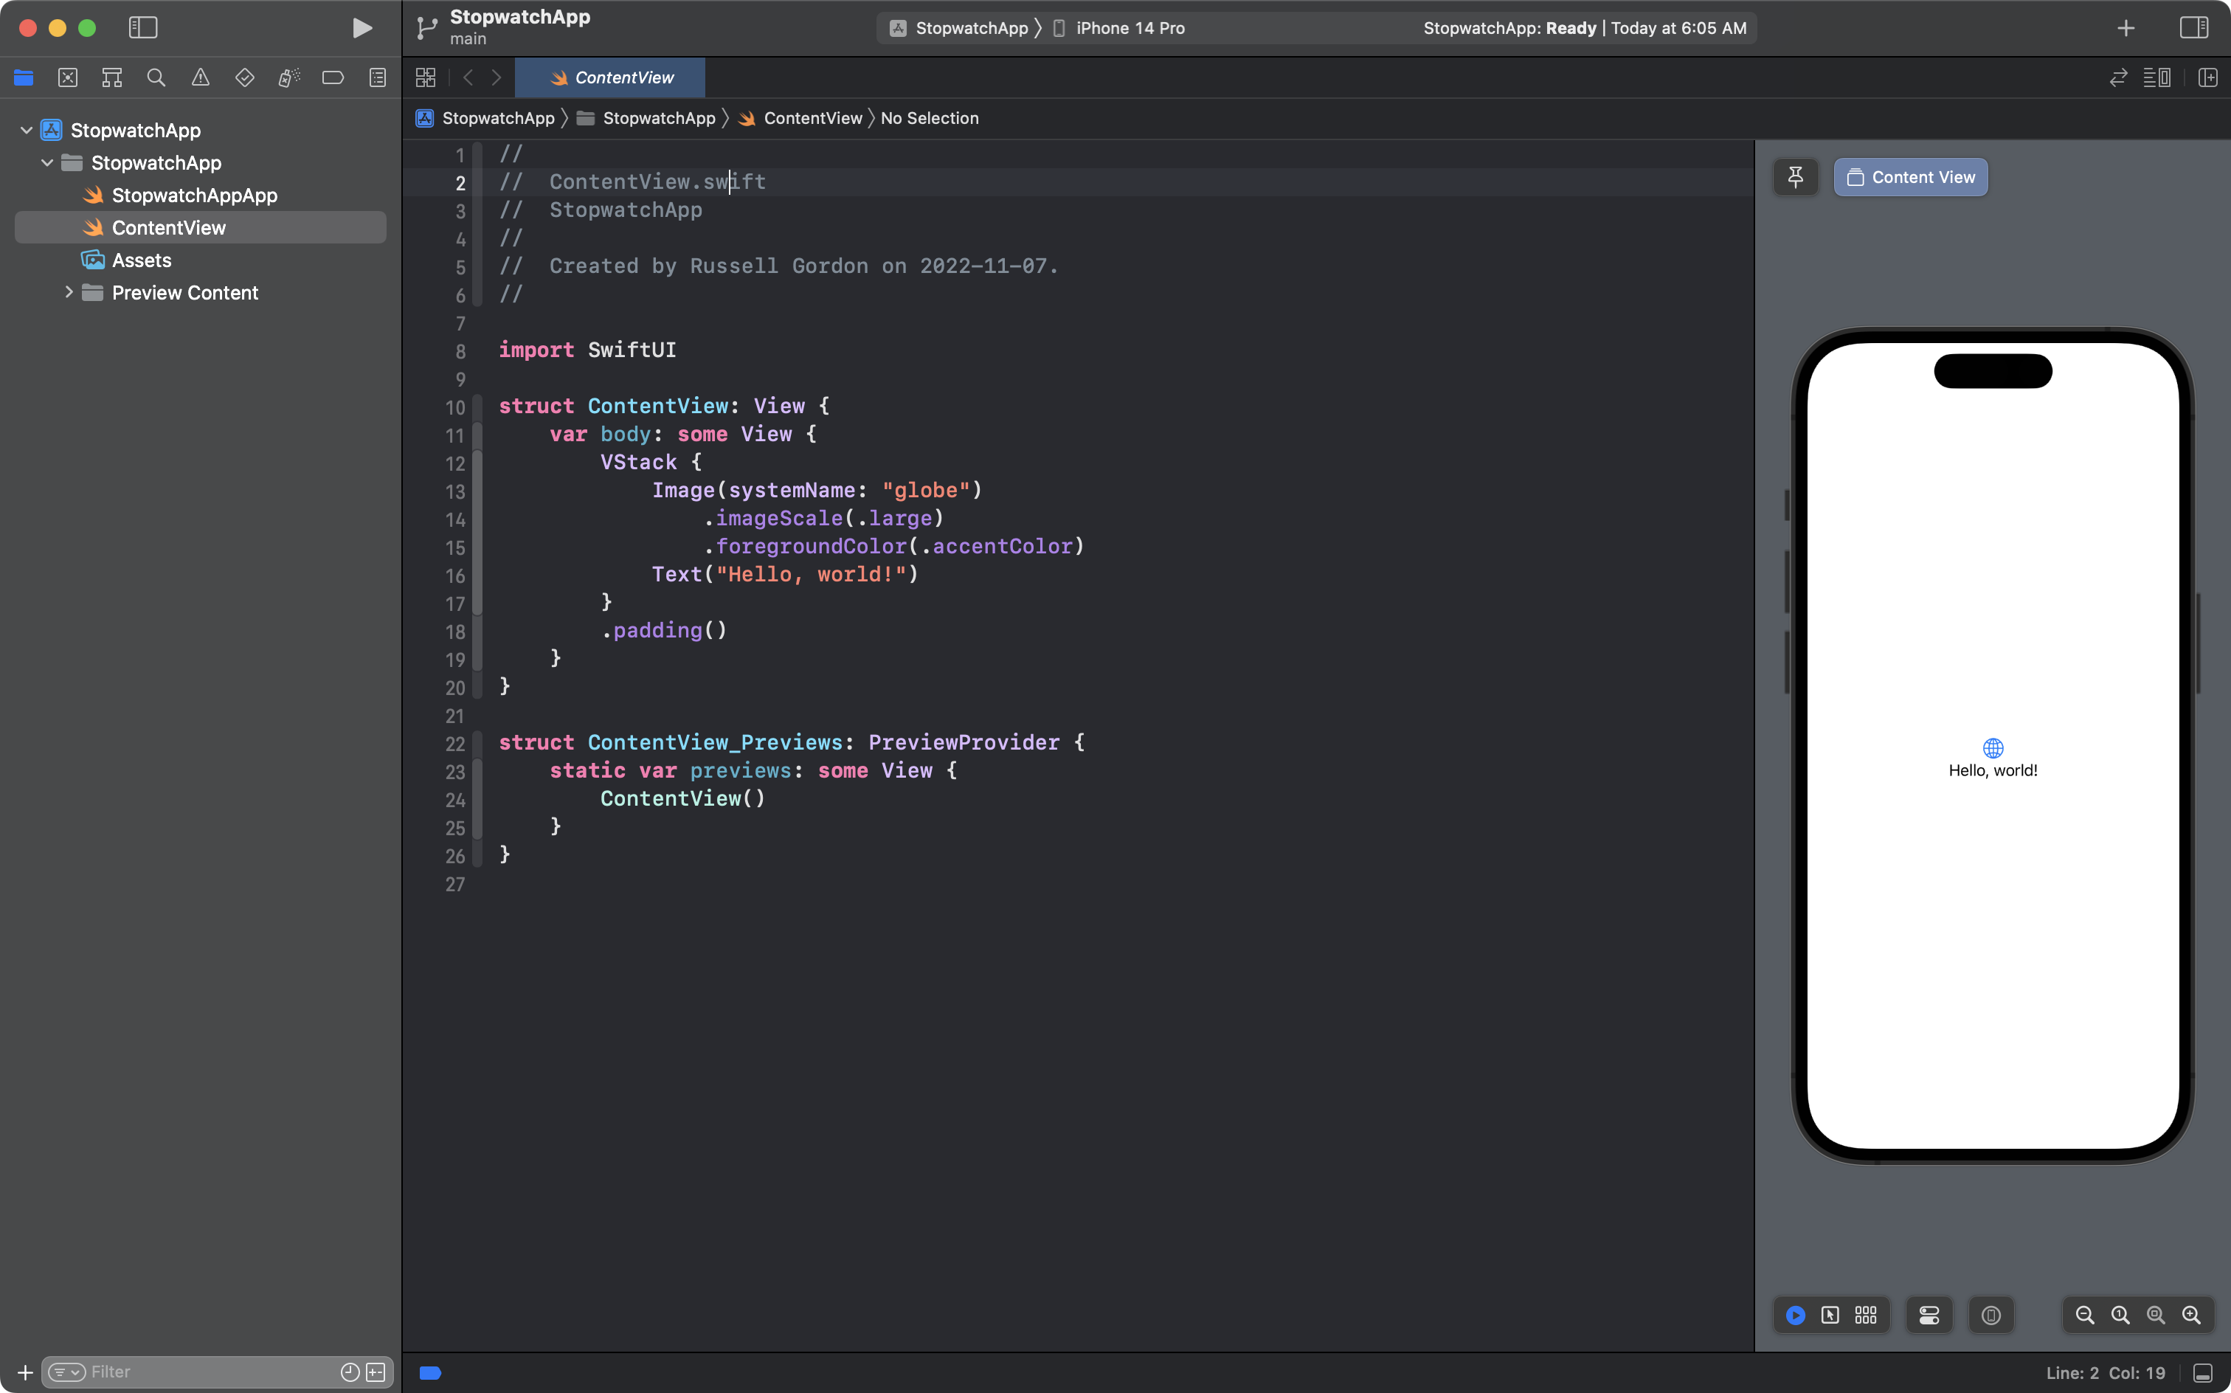Viewport: 2231px width, 1393px height.
Task: Open the Find navigator magnifier icon
Action: [x=156, y=77]
